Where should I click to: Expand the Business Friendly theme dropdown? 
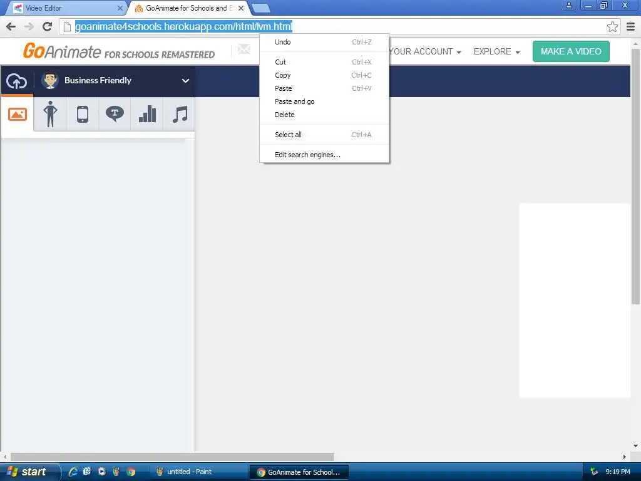[x=185, y=81]
